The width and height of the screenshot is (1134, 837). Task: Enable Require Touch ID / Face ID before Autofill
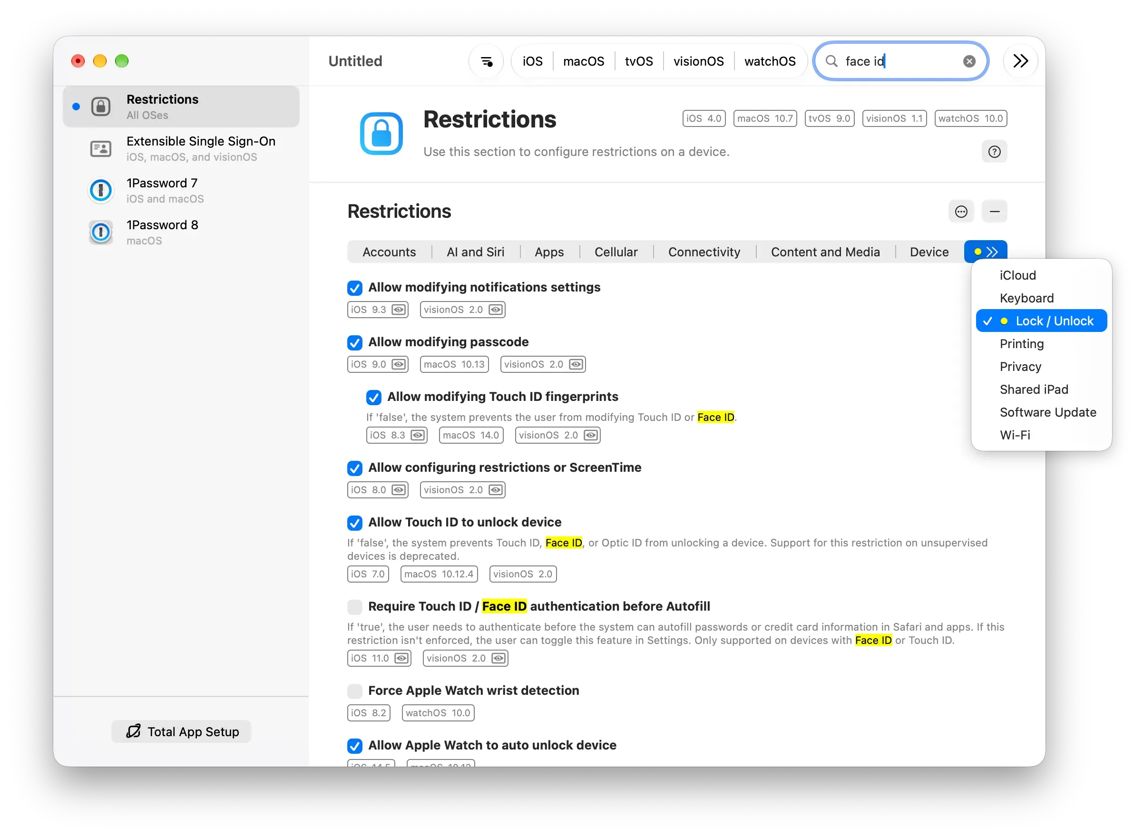tap(355, 607)
